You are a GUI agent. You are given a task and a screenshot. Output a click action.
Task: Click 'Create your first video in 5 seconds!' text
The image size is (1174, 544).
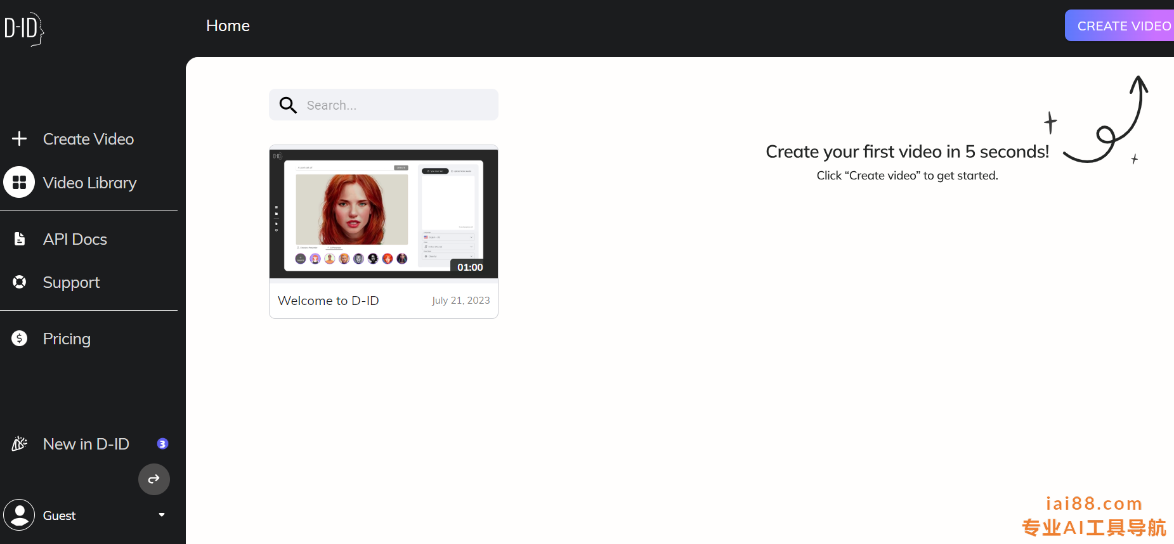[908, 152]
